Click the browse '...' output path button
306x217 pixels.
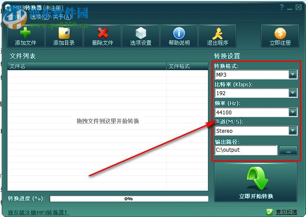[x=288, y=150]
